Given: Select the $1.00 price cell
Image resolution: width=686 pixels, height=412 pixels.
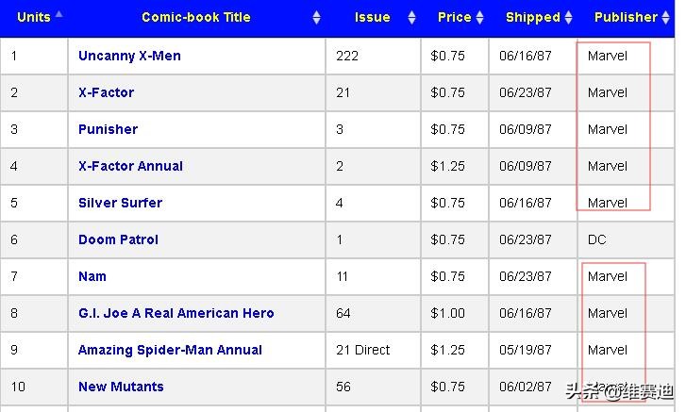Looking at the screenshot, I should (x=447, y=313).
